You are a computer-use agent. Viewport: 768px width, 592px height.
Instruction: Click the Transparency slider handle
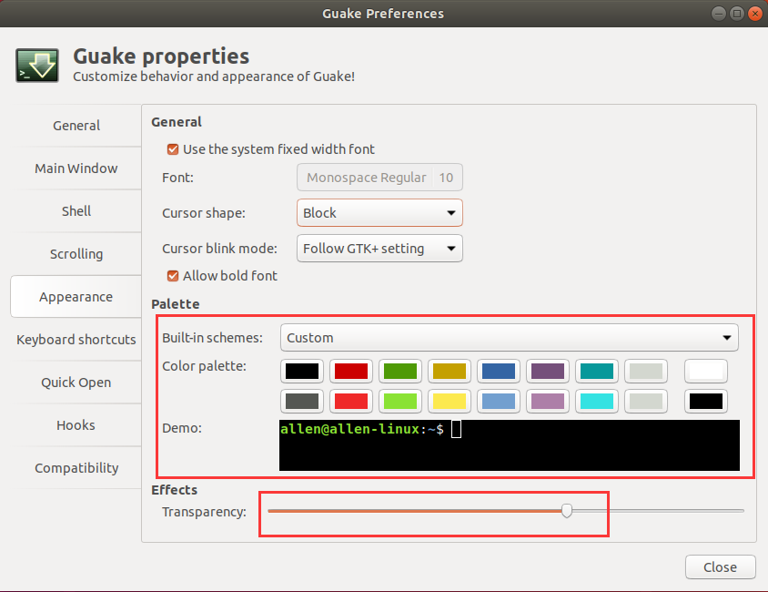click(567, 511)
